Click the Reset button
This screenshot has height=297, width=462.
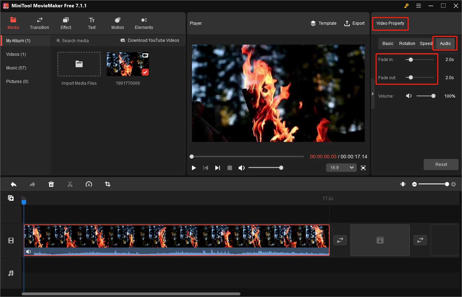[441, 165]
